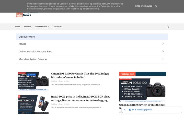
Task: Accept cookies with the OK button
Action: pos(156,6)
